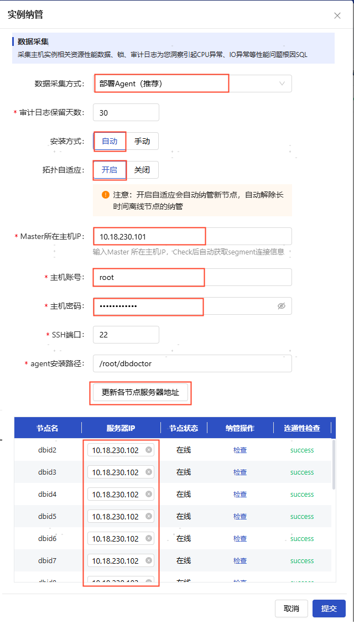
Task: Edit the 主机账号 field containing root
Action: coord(192,277)
